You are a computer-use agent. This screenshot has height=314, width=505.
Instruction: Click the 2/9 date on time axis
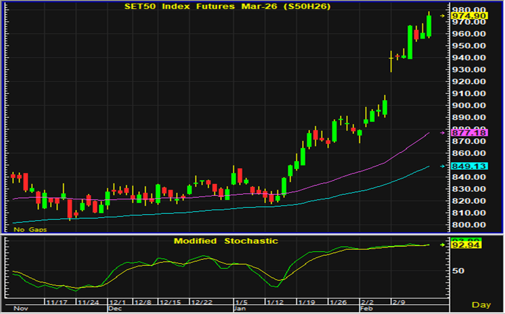[399, 302]
